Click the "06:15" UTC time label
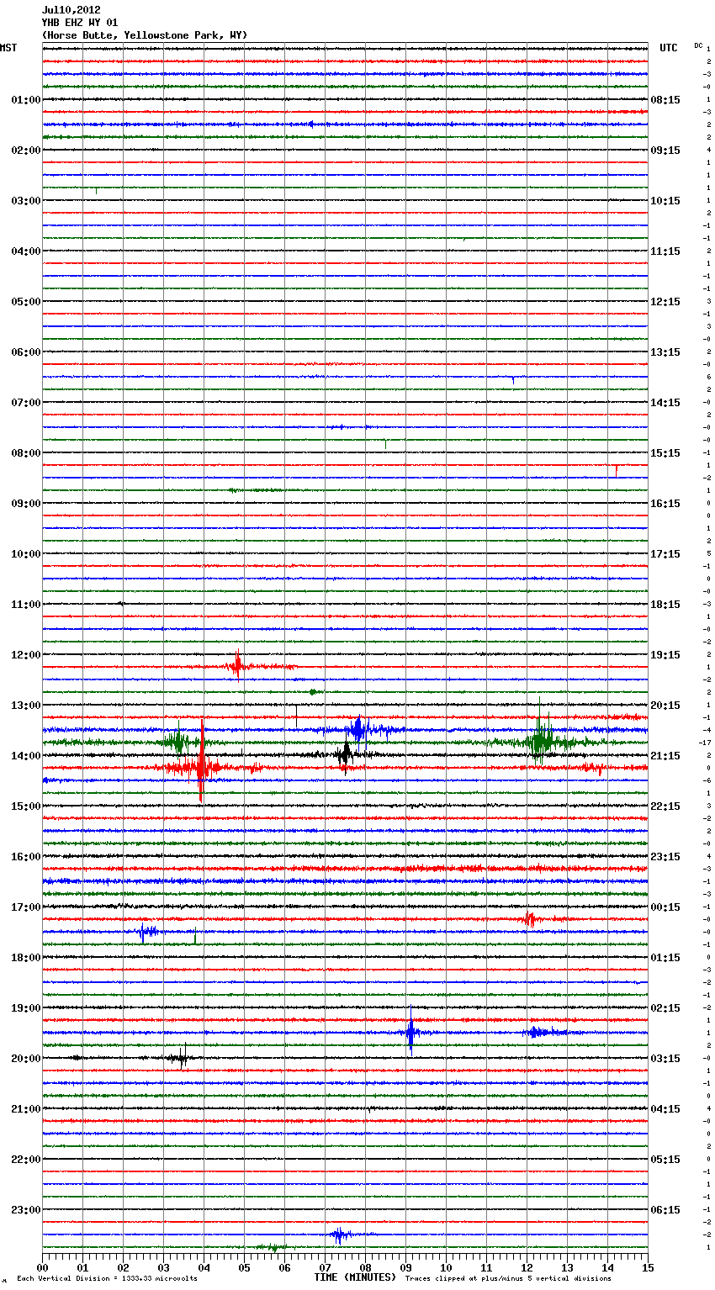 665,1210
